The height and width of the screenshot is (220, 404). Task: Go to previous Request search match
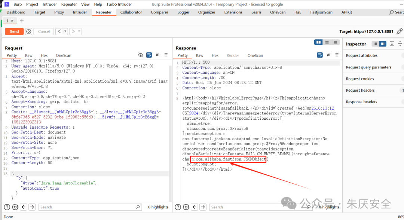click(x=24, y=207)
